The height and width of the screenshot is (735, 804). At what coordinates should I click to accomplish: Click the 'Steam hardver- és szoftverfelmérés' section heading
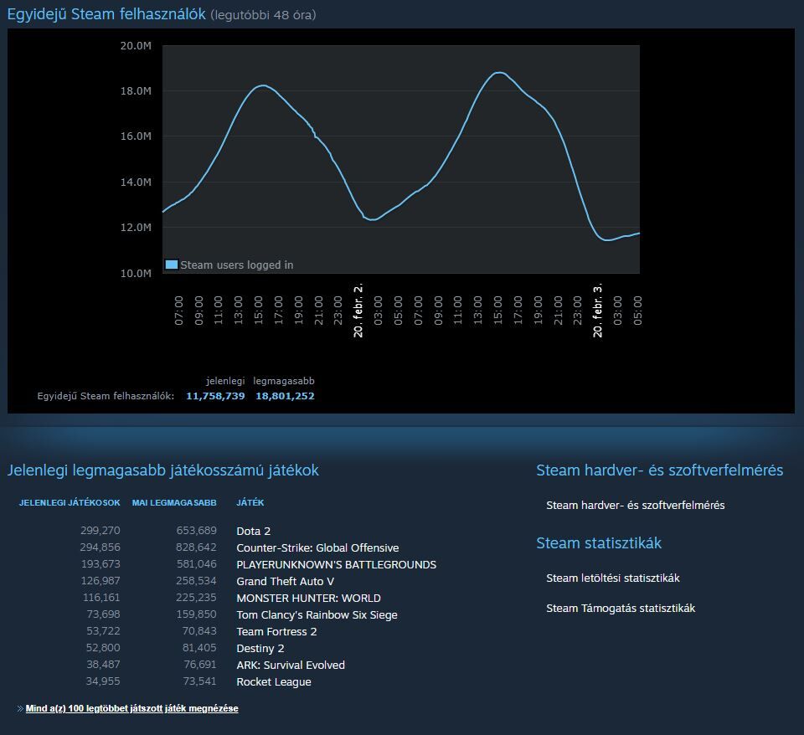point(660,470)
